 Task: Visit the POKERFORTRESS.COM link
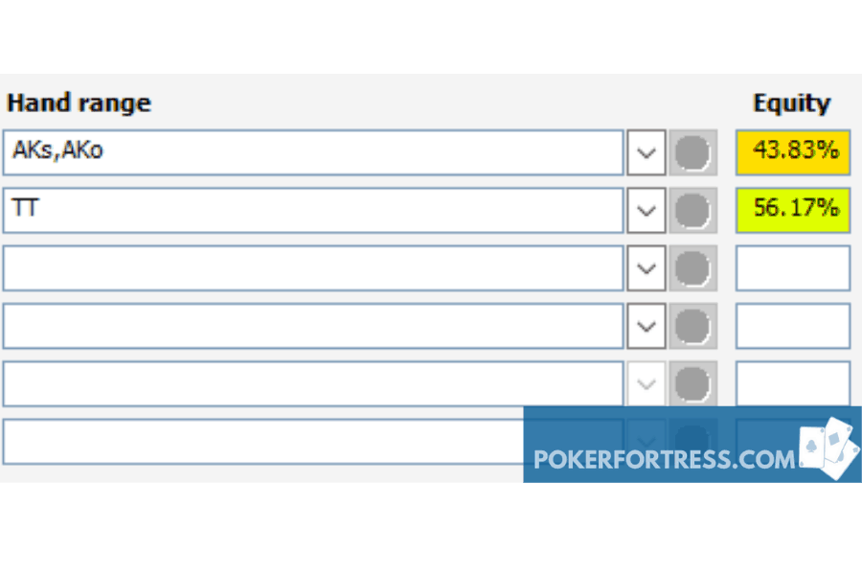tap(664, 459)
